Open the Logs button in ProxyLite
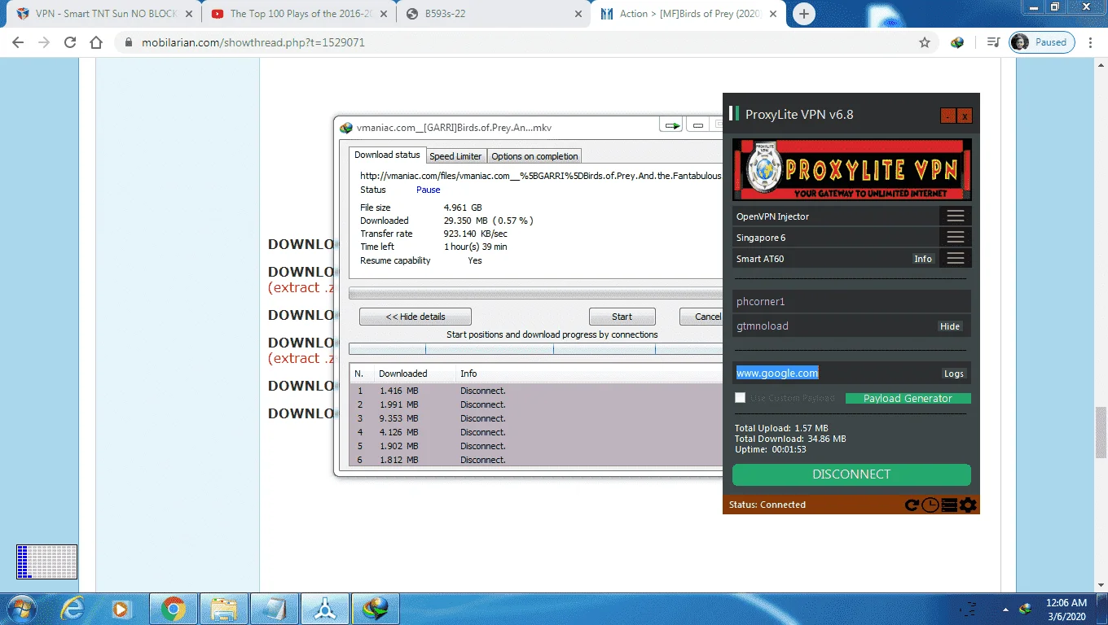This screenshot has height=625, width=1108. tap(954, 374)
